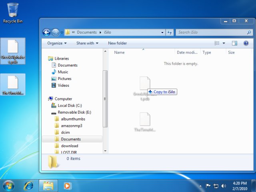Select the amazonmp3 folder in the tree
This screenshot has height=192, width=256.
[72, 126]
